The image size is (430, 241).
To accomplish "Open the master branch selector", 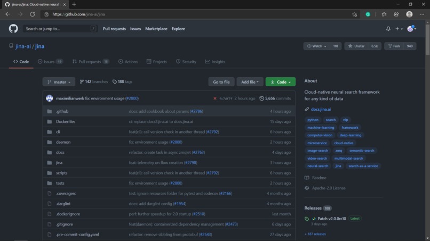I will [59, 82].
